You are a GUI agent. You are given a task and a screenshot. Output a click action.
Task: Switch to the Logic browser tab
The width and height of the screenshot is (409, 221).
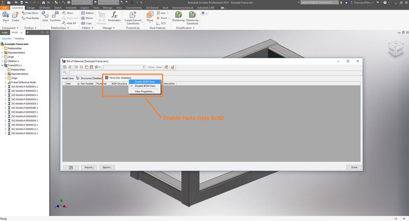[5, 33]
